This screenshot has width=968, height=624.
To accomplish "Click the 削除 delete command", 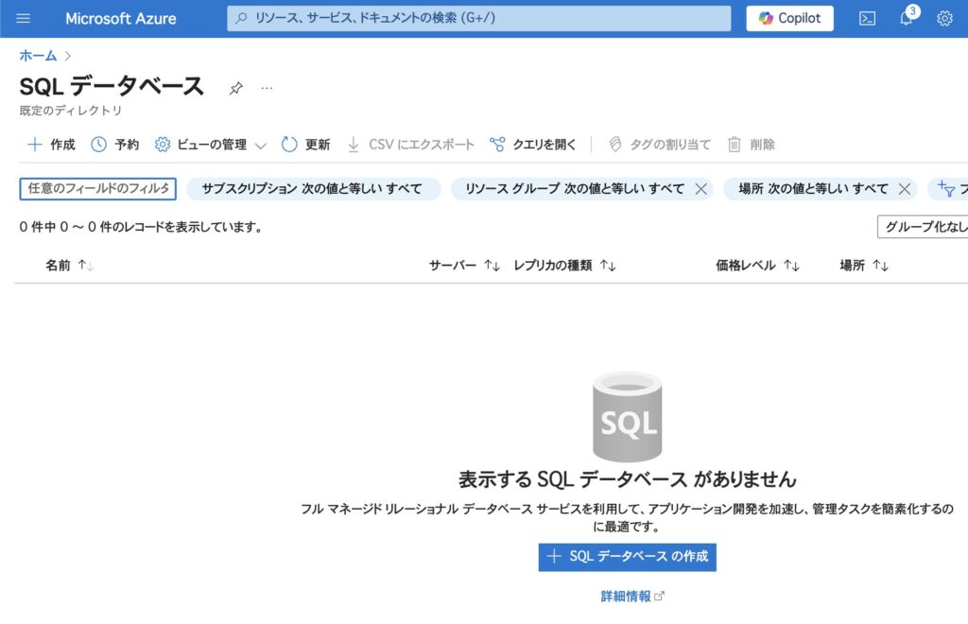I will click(751, 145).
